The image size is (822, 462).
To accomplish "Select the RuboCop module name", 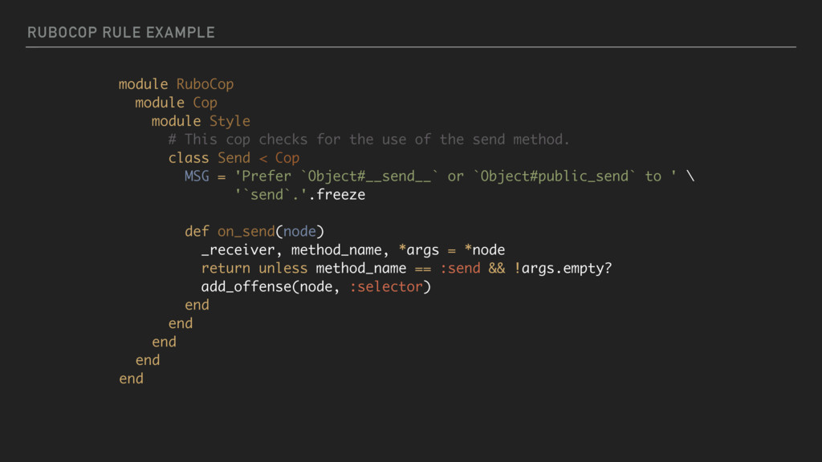I will click(205, 84).
